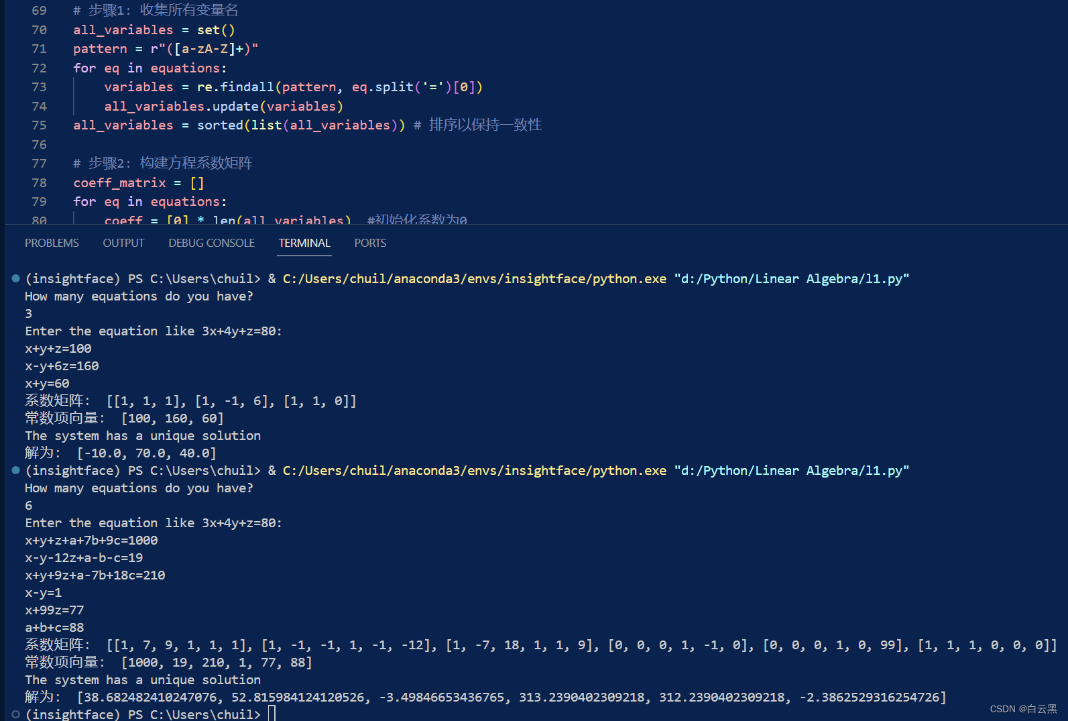Click line number 69 in the gutter
This screenshot has height=721, width=1068.
[x=39, y=11]
